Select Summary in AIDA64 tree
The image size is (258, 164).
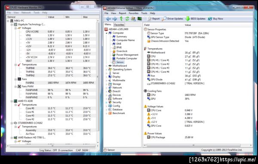pyautogui.click(x=122, y=36)
